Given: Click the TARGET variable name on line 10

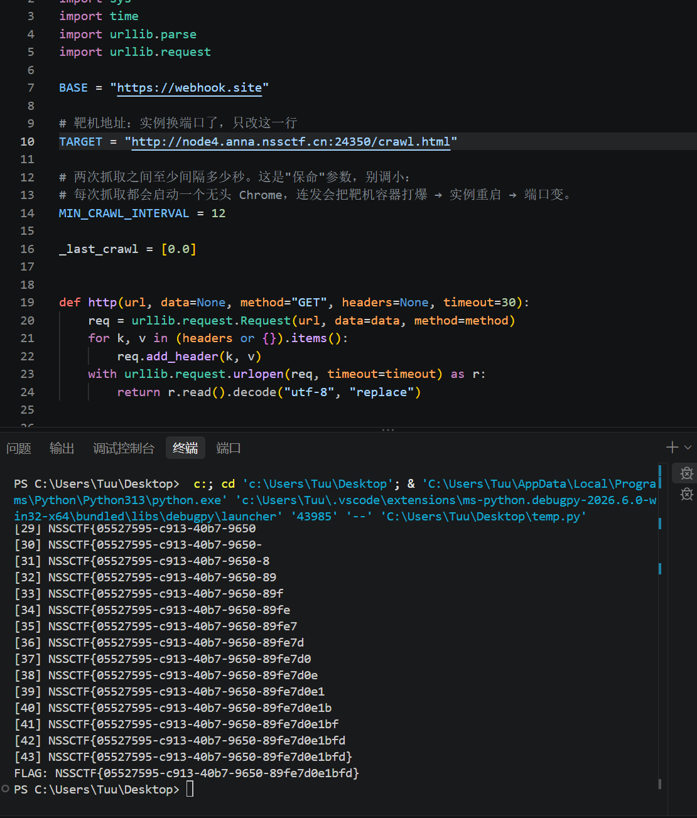Looking at the screenshot, I should (x=80, y=142).
